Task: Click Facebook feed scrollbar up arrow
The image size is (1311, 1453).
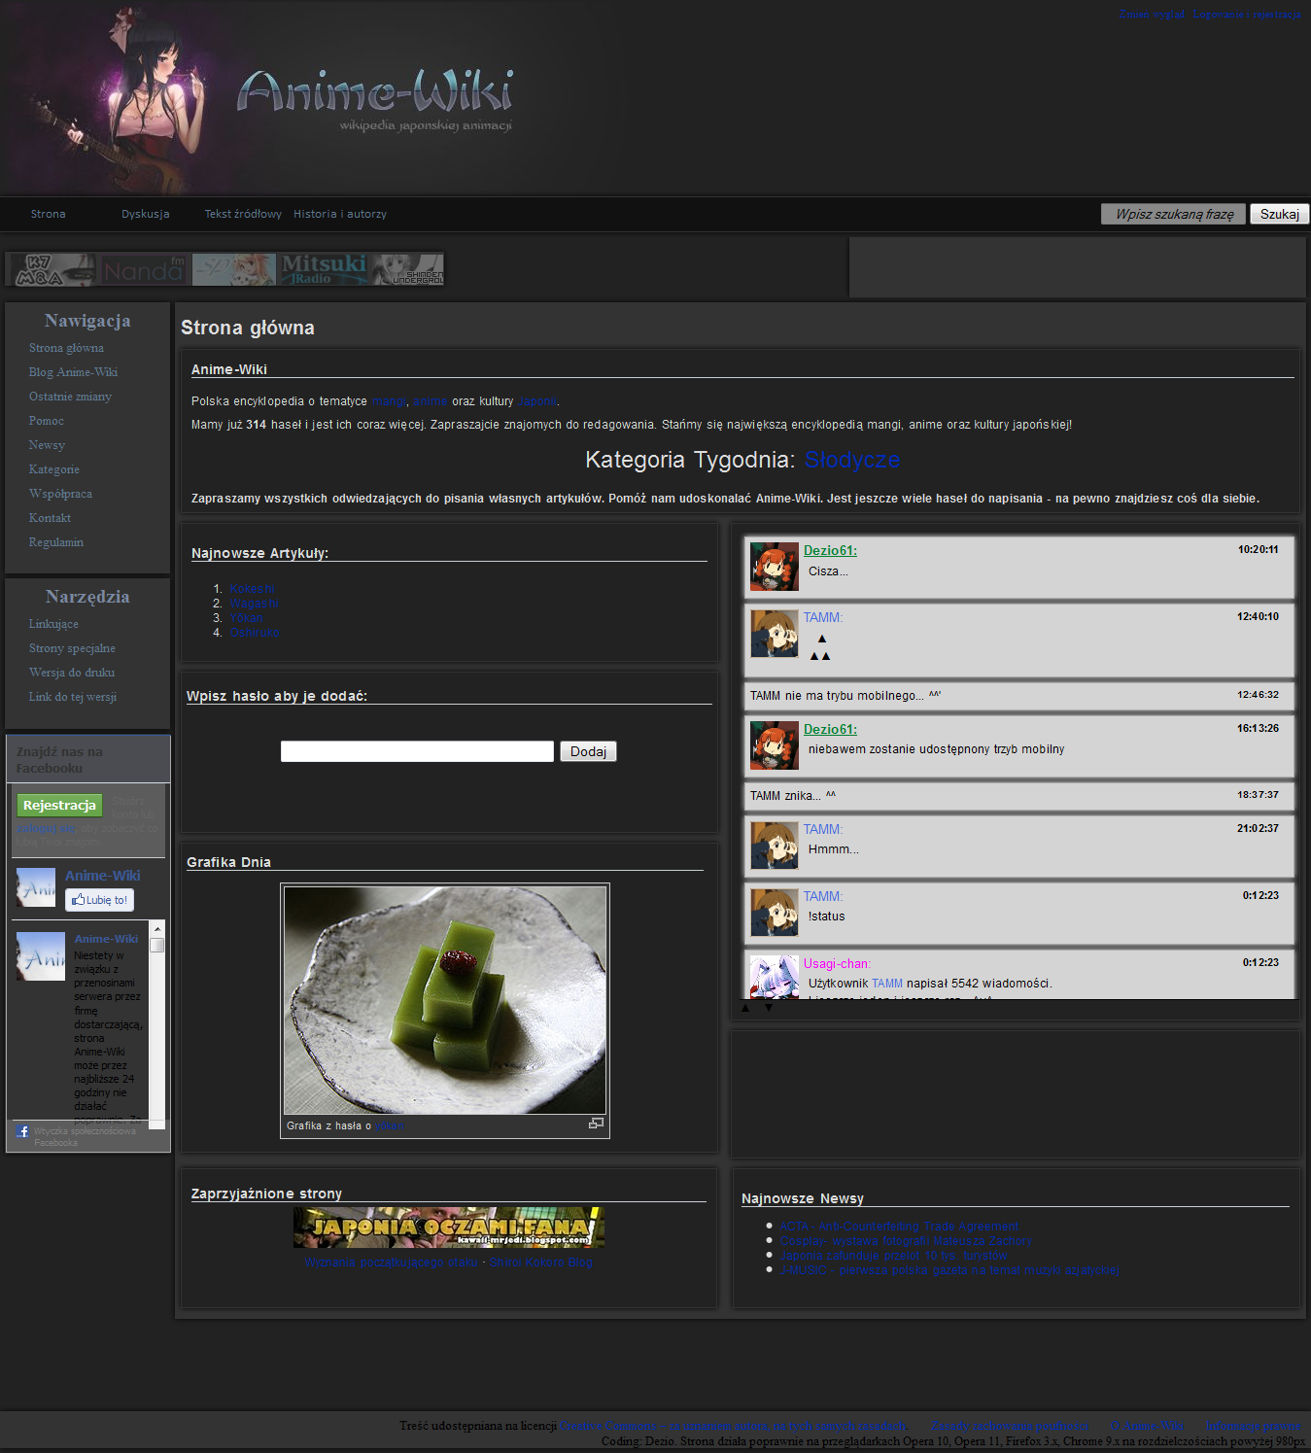Action: tap(157, 928)
